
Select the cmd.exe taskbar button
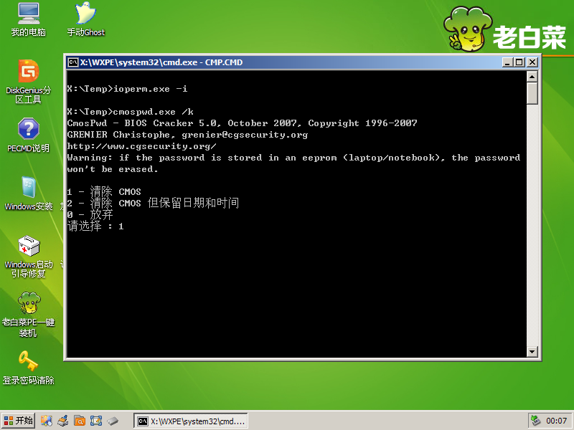(191, 421)
